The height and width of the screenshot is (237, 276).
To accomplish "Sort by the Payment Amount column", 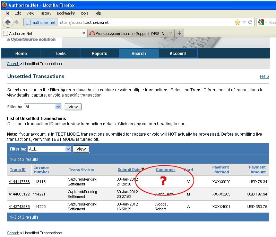I will 257,170.
